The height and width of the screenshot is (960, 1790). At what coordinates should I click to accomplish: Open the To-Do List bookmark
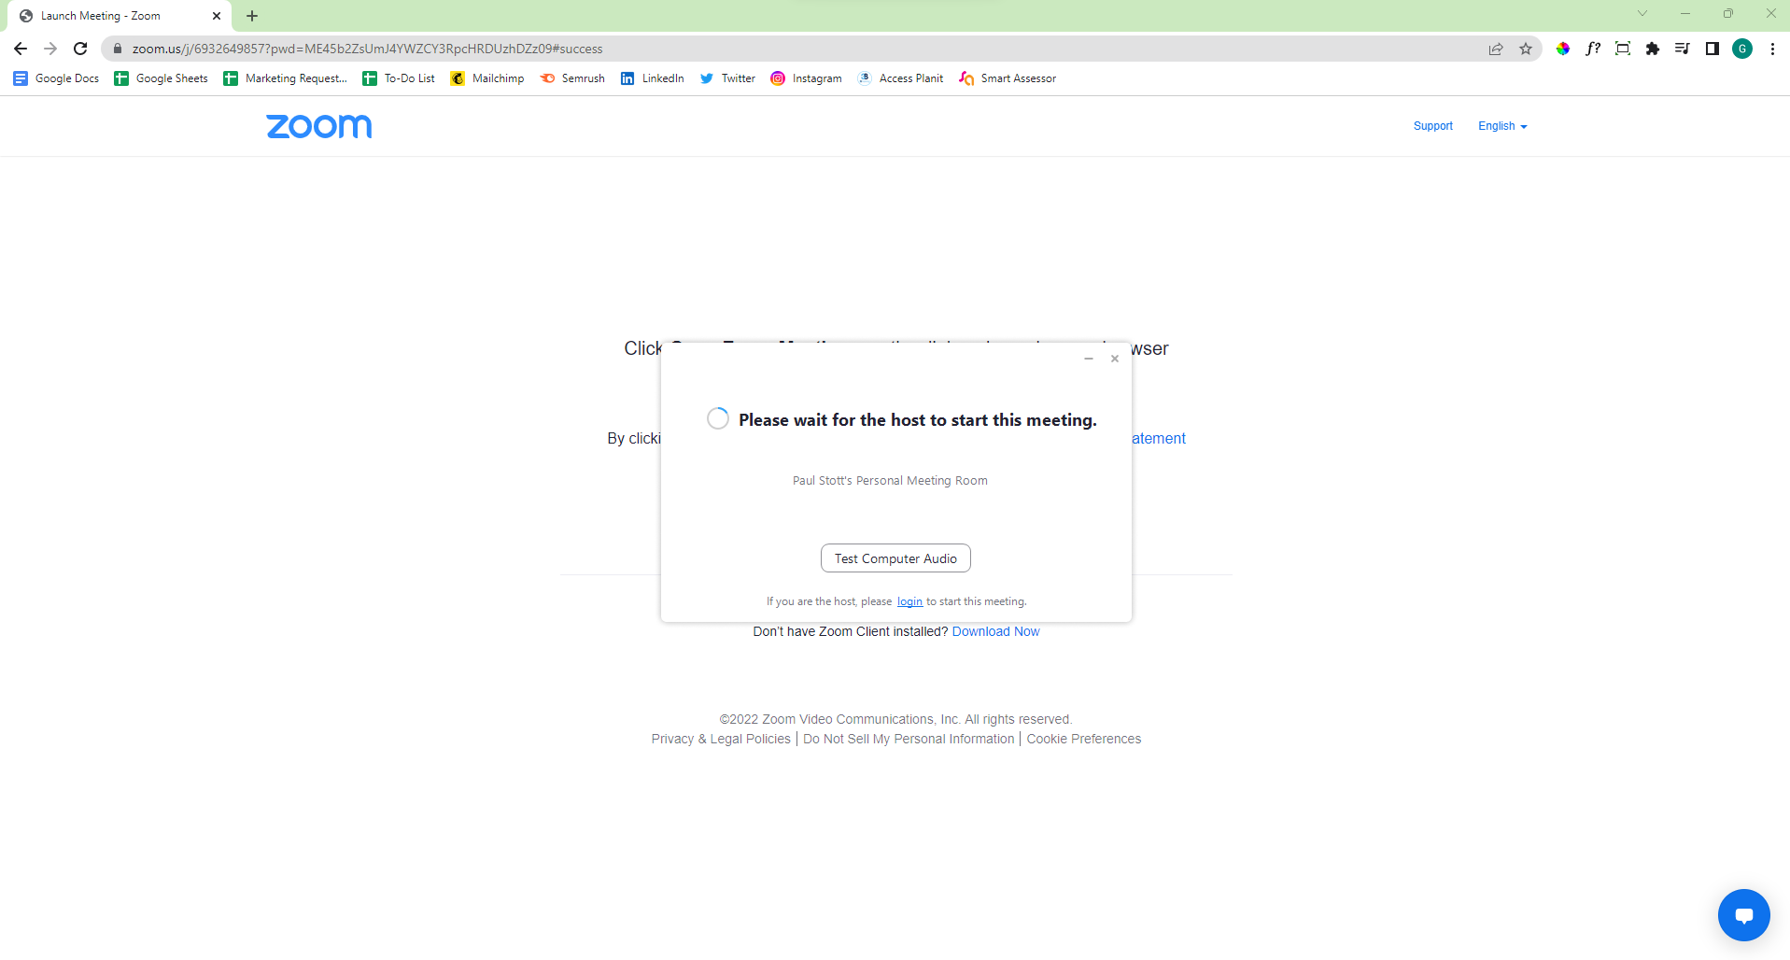click(399, 78)
